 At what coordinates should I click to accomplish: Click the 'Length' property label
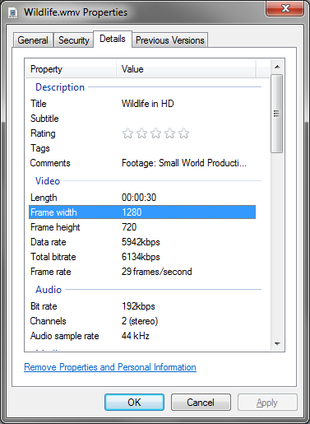tap(44, 198)
